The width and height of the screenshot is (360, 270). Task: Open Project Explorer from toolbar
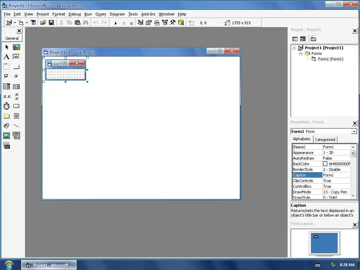click(x=141, y=22)
